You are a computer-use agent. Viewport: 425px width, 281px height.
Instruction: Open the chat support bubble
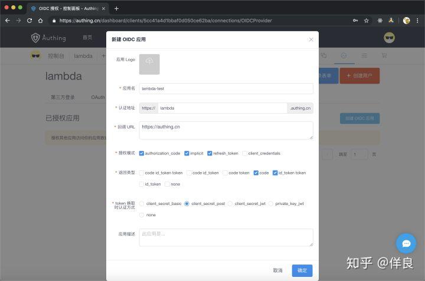click(x=406, y=244)
